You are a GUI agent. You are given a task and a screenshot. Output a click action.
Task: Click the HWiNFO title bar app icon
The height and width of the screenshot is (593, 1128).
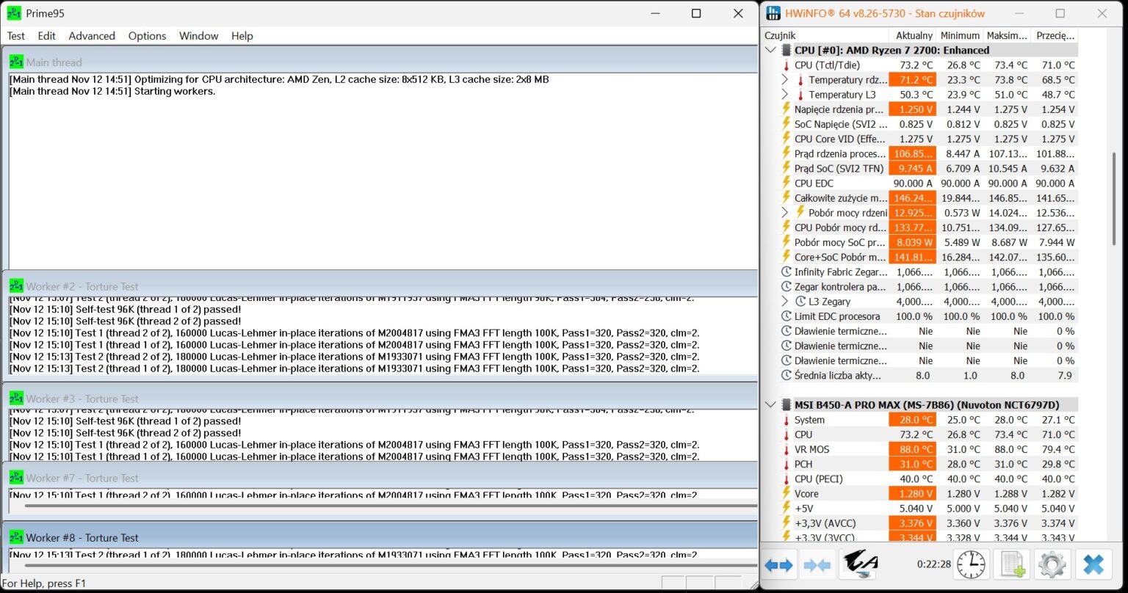773,13
